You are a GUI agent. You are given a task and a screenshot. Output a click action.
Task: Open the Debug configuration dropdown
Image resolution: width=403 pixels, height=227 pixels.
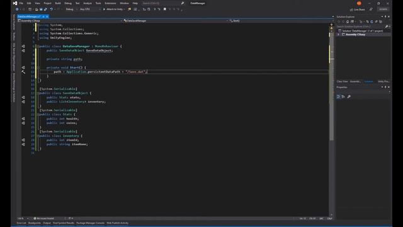click(71, 9)
